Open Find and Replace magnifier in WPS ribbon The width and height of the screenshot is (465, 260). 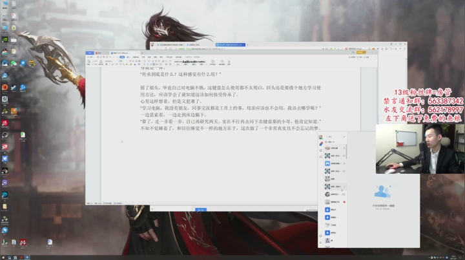point(222,61)
